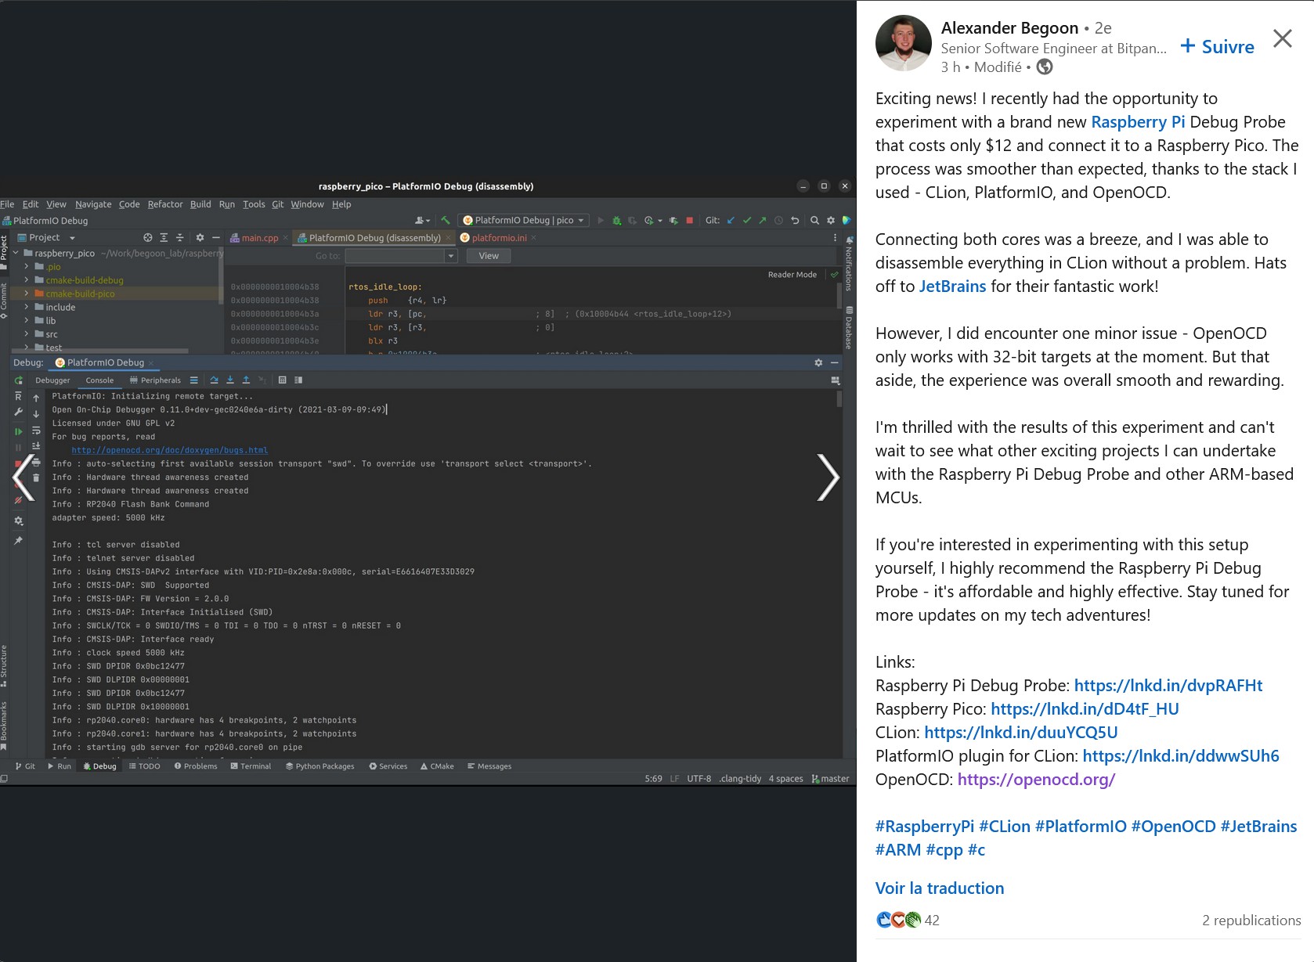The height and width of the screenshot is (962, 1314).
Task: Click the rollback undo icon
Action: (x=795, y=221)
